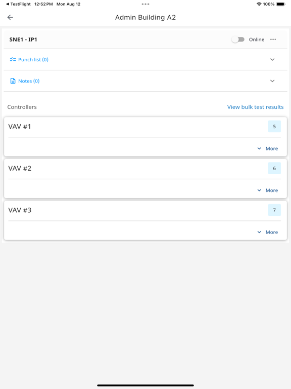Open the three-dot menu for SNE1 - IP1
The image size is (291, 389).
(x=273, y=40)
